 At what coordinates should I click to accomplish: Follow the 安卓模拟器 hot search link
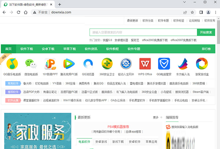pyautogui.click(x=121, y=40)
